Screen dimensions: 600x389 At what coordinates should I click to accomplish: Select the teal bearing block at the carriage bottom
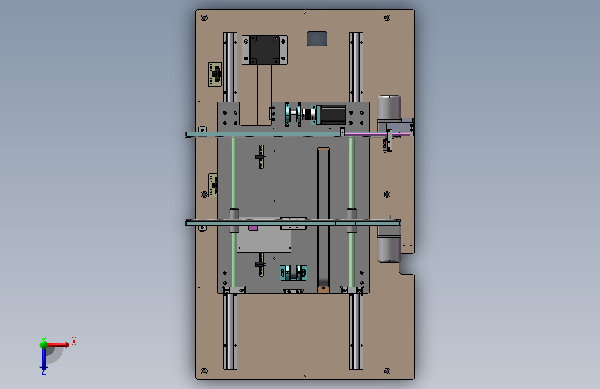tap(293, 273)
